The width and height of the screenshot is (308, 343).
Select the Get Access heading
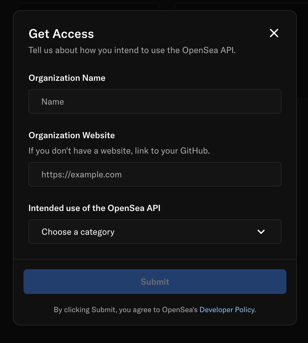61,34
